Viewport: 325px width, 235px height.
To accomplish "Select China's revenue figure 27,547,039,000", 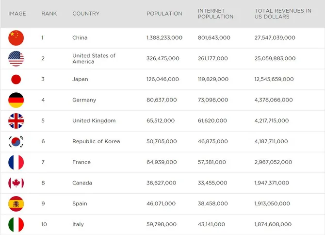I will pos(275,38).
